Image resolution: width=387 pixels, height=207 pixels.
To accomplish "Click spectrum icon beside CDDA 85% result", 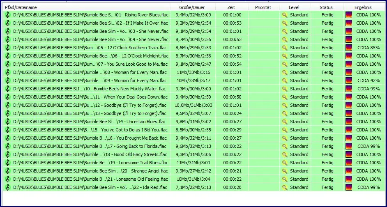I will tap(348, 48).
